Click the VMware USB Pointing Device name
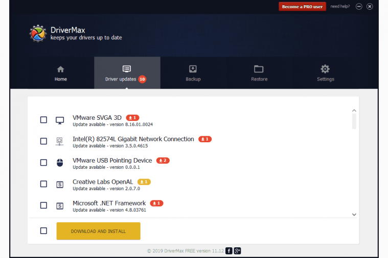This screenshot has width=388, height=258. tap(112, 161)
